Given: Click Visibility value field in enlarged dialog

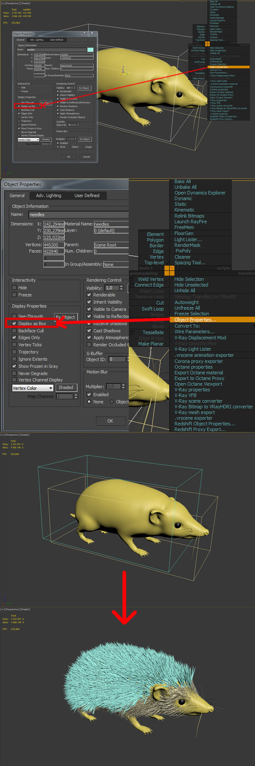Looking at the screenshot, I should coord(112,288).
